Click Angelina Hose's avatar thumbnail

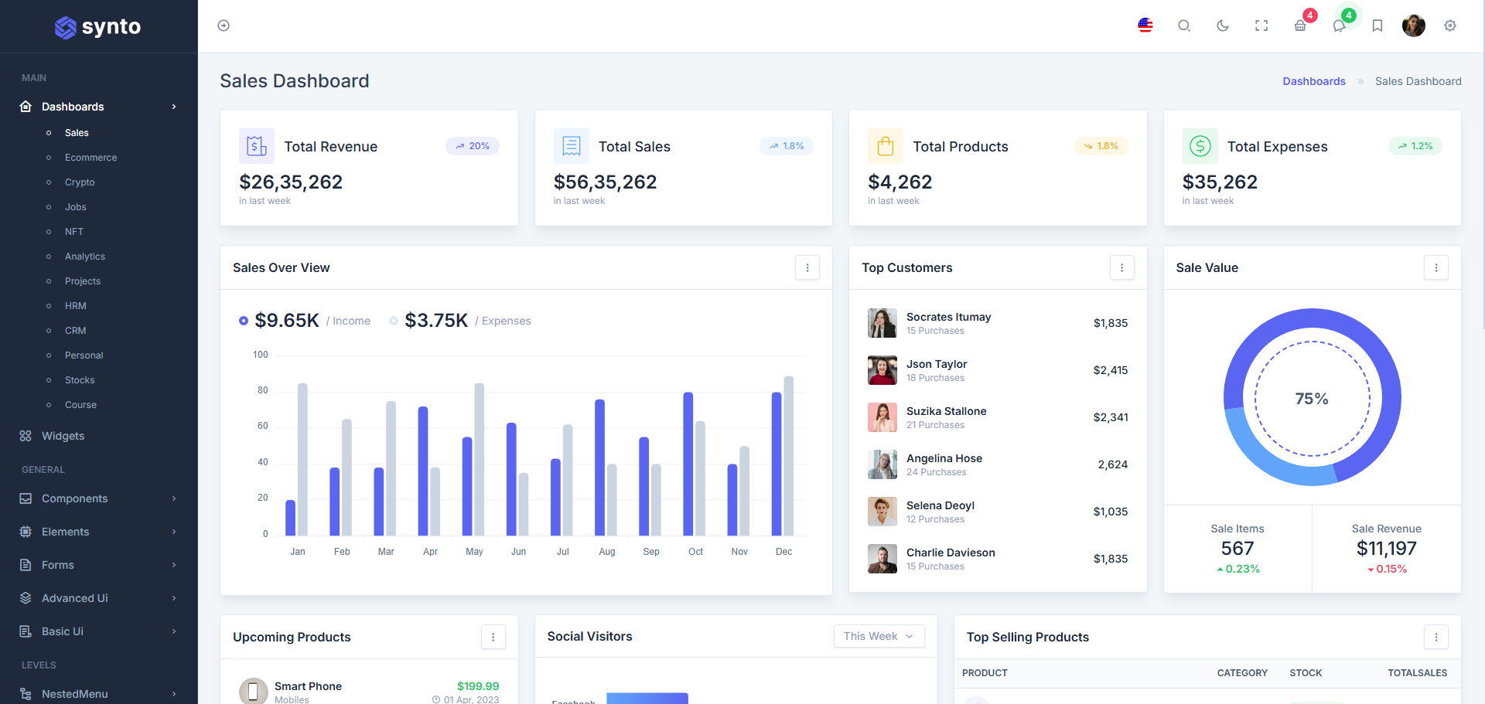(882, 464)
